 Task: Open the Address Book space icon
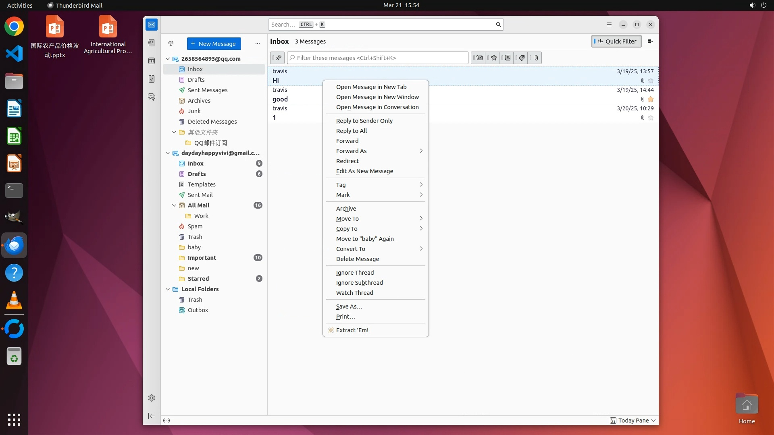[152, 43]
